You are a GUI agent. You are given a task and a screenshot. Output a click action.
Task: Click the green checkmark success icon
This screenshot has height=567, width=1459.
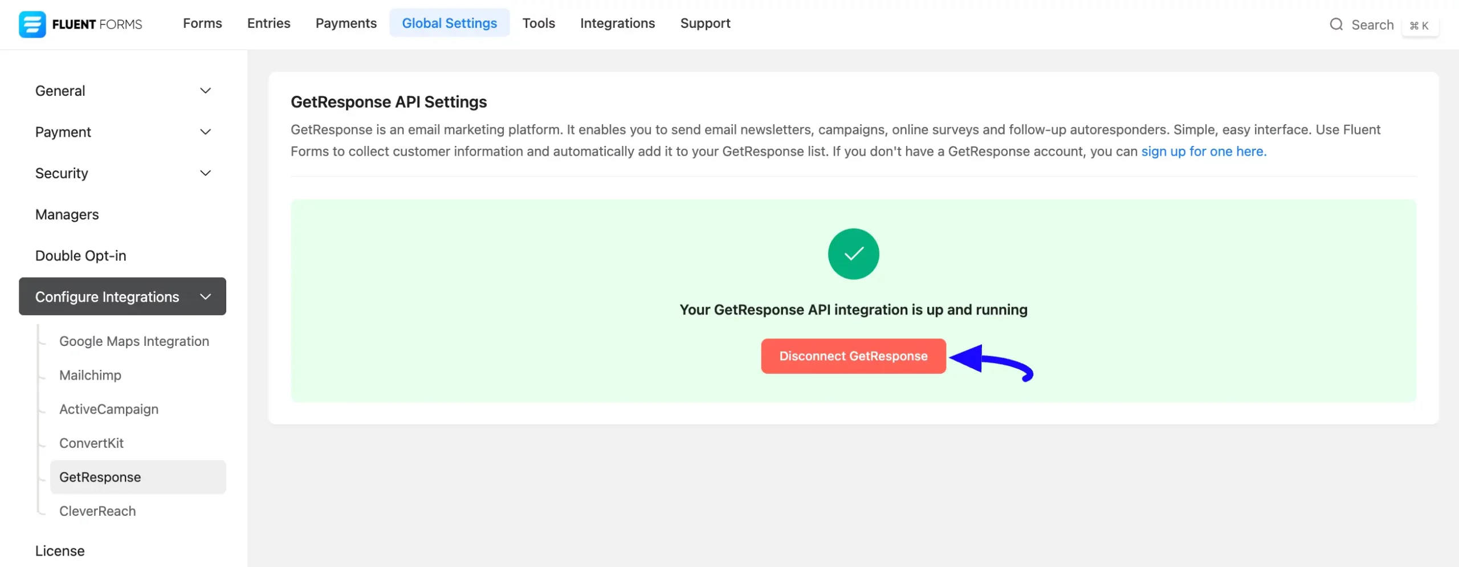click(853, 254)
